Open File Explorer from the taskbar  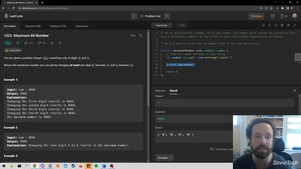click(11, 166)
